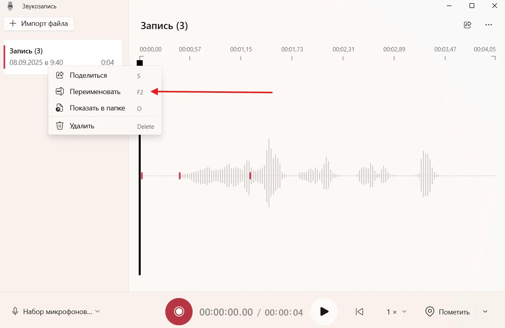This screenshot has height=328, width=505.
Task: Click the location pin icon of Пометить
Action: click(x=430, y=312)
